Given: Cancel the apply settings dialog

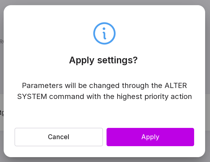Looking at the screenshot, I should tap(59, 137).
